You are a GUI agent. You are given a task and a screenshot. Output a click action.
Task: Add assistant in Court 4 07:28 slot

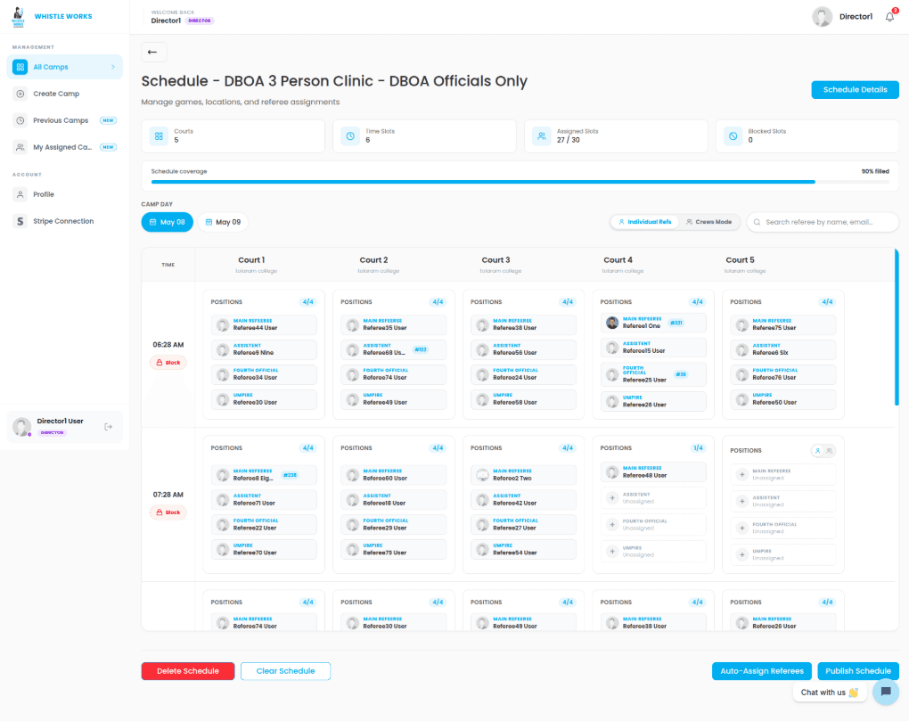tap(653, 498)
